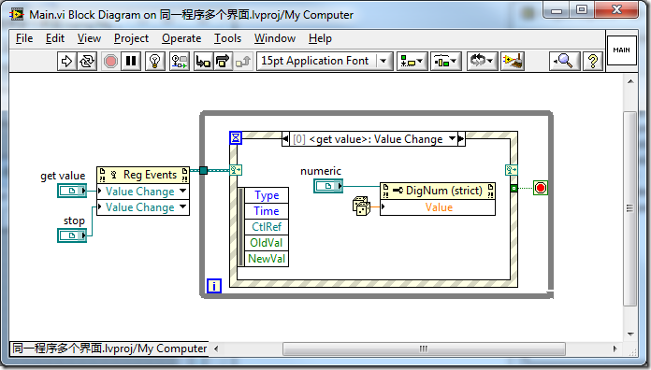This screenshot has height=370, width=651.
Task: Open event case selector dropdown arrow
Action: point(452,138)
